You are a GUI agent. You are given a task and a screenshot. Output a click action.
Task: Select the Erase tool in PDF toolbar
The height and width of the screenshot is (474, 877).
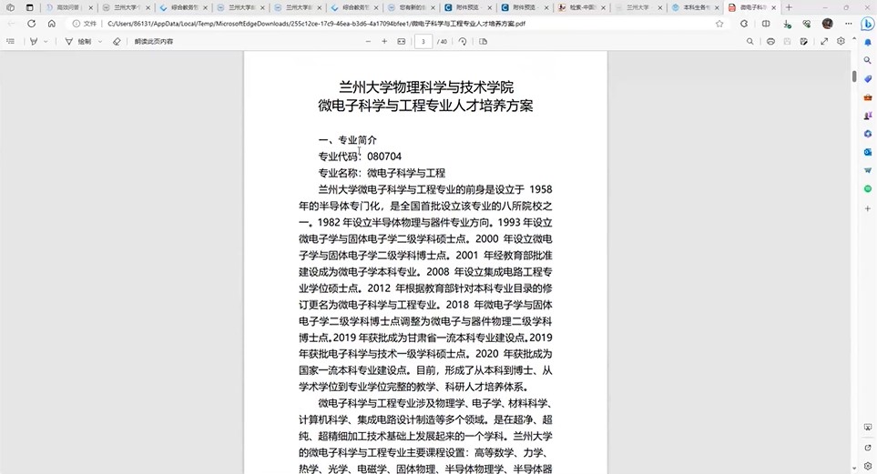click(116, 41)
